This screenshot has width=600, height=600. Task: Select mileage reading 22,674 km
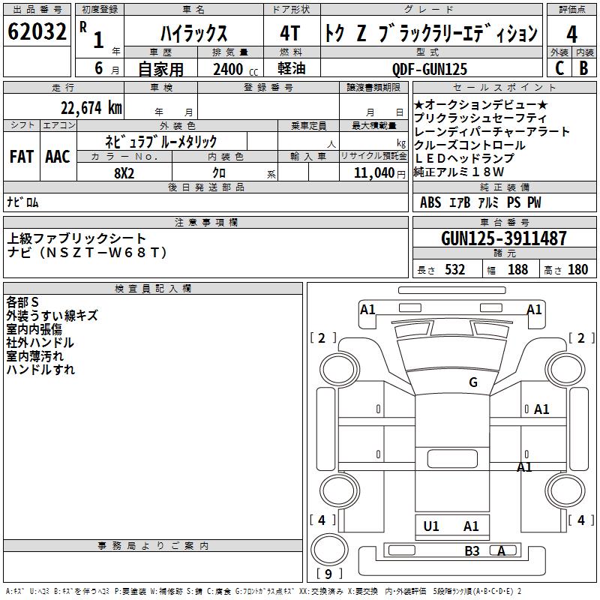91,108
